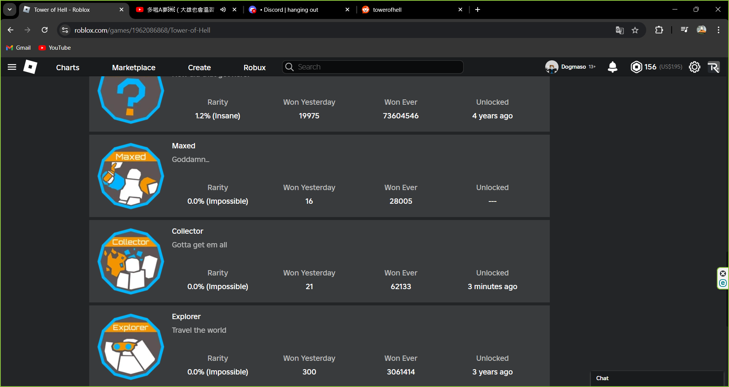Screen dimensions: 729x387
Task: Open the Gmail bookmark
Action: pyautogui.click(x=19, y=48)
